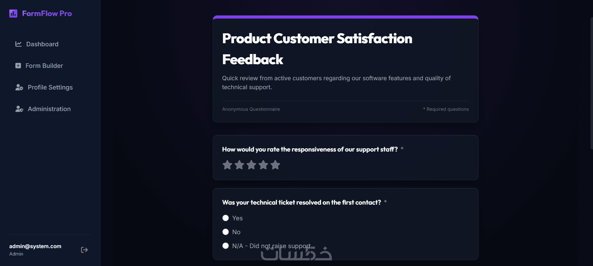Select the No radio option
The image size is (593, 266).
pyautogui.click(x=226, y=232)
